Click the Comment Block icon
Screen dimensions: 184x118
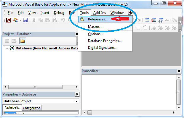click(x=138, y=28)
